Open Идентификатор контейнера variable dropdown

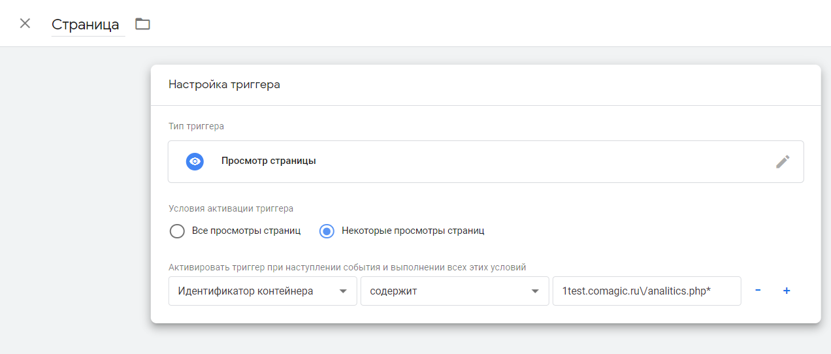click(x=263, y=291)
